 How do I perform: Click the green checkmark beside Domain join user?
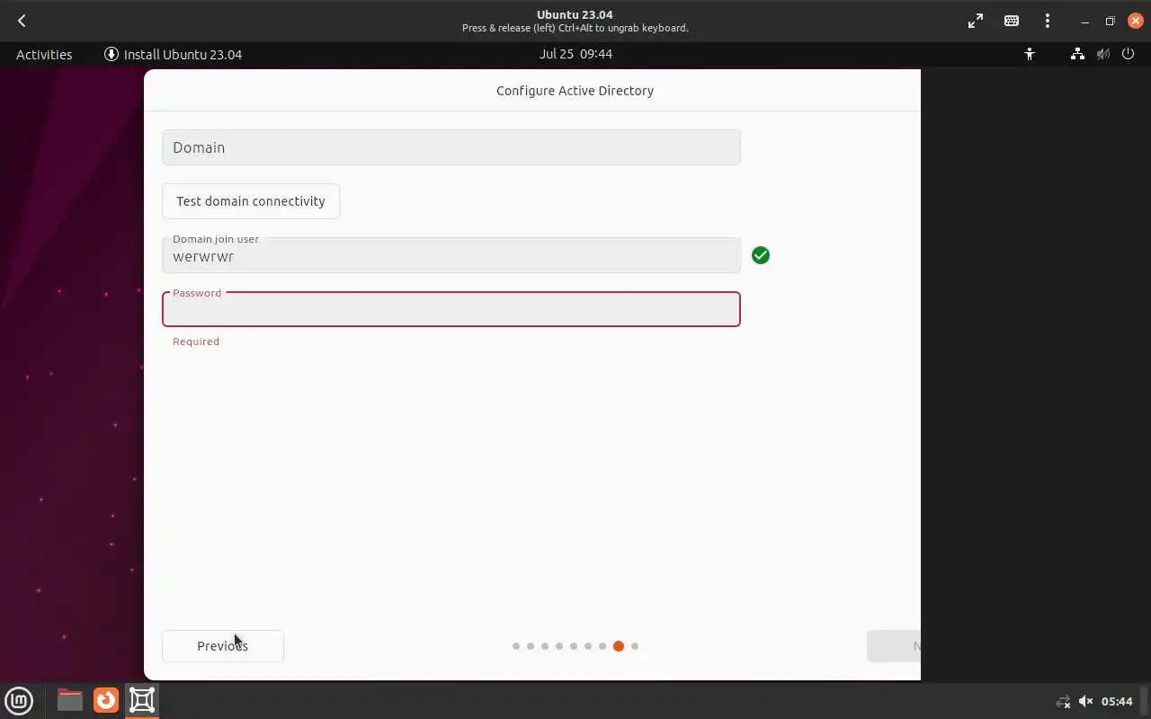(761, 255)
